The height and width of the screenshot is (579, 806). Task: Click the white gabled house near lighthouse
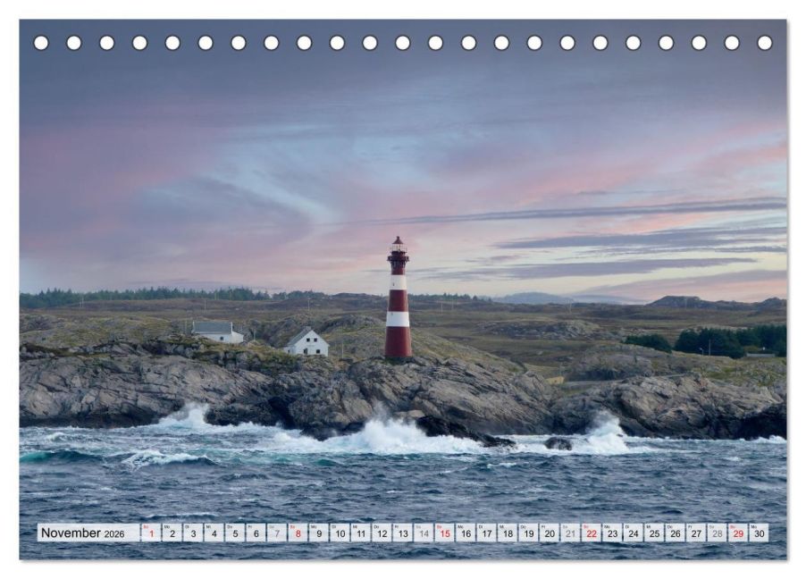click(x=306, y=342)
